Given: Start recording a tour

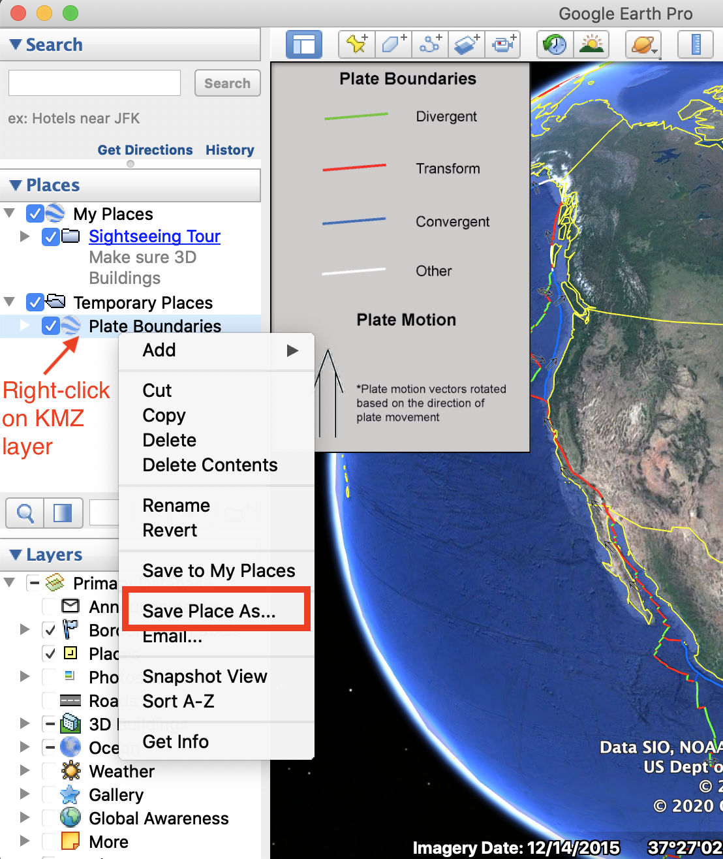Looking at the screenshot, I should coord(502,44).
